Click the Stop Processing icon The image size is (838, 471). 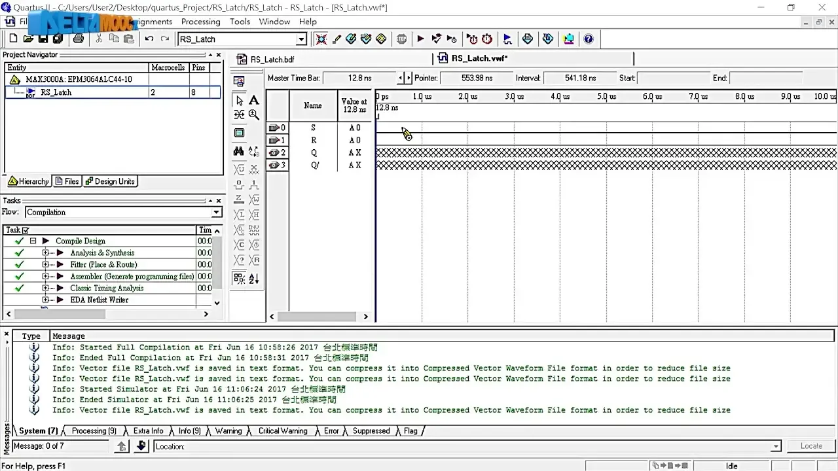(x=401, y=39)
